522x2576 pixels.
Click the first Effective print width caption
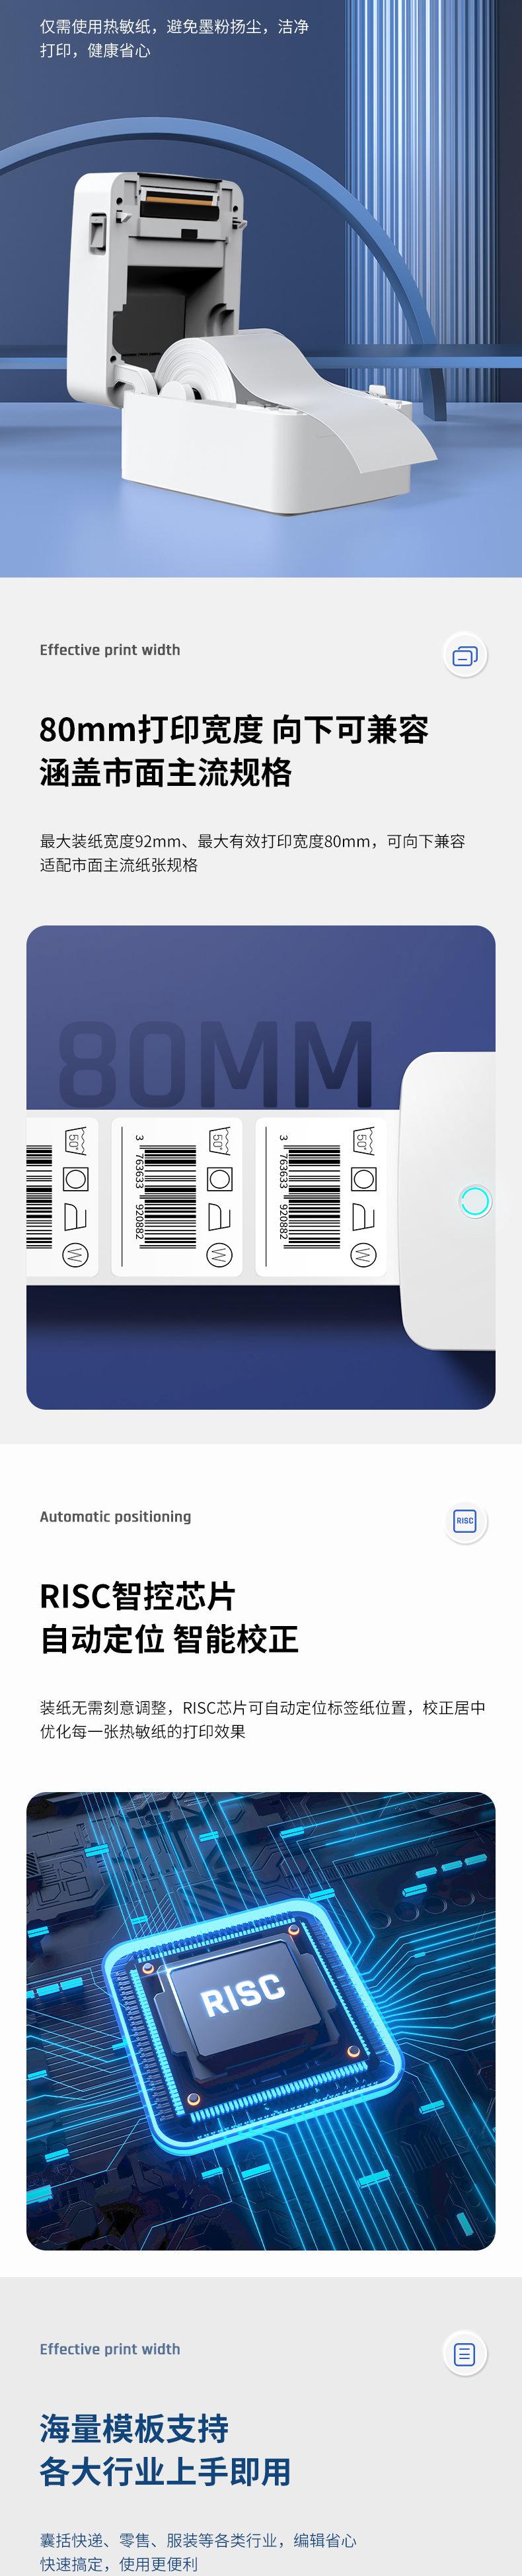click(x=110, y=650)
